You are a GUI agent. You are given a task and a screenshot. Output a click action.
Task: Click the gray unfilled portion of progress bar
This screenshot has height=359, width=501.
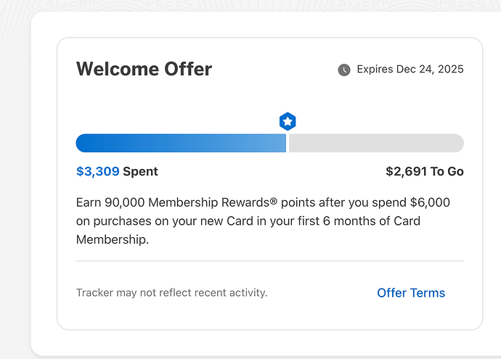point(376,143)
